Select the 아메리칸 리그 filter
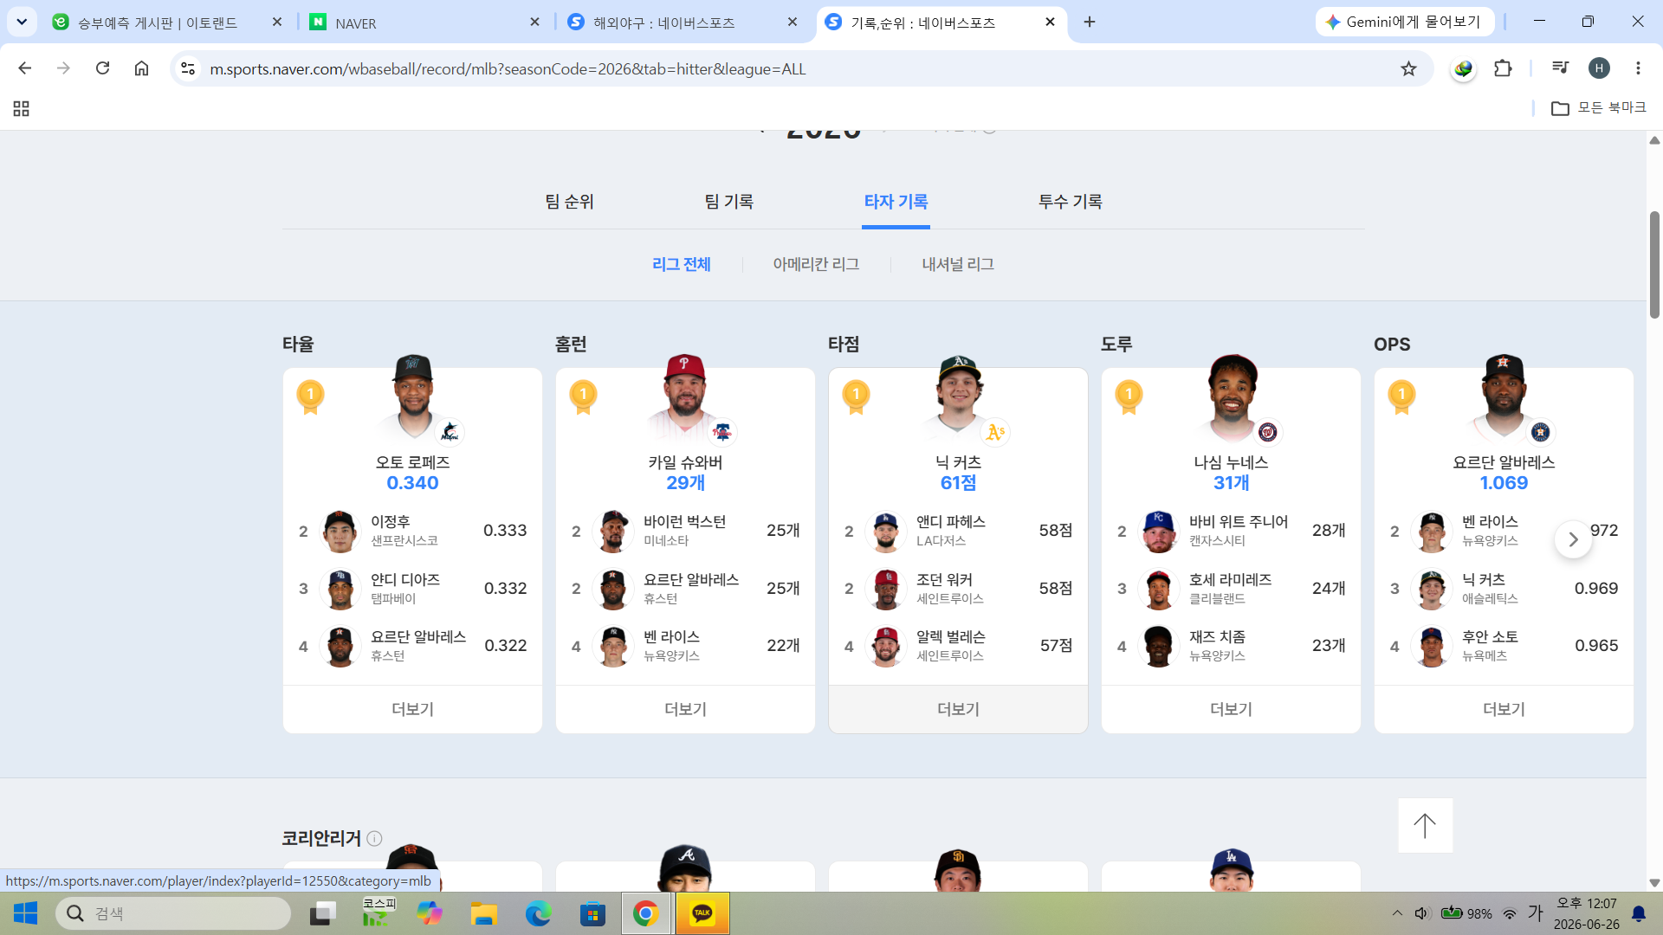The image size is (1663, 935). tap(816, 264)
